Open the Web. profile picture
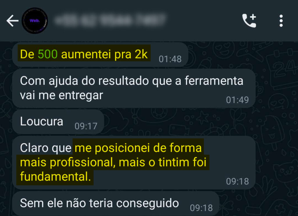This screenshot has height=216, width=298. pyautogui.click(x=35, y=21)
